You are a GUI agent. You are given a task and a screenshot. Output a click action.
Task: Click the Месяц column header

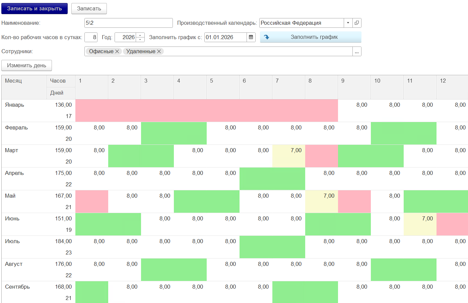point(24,87)
